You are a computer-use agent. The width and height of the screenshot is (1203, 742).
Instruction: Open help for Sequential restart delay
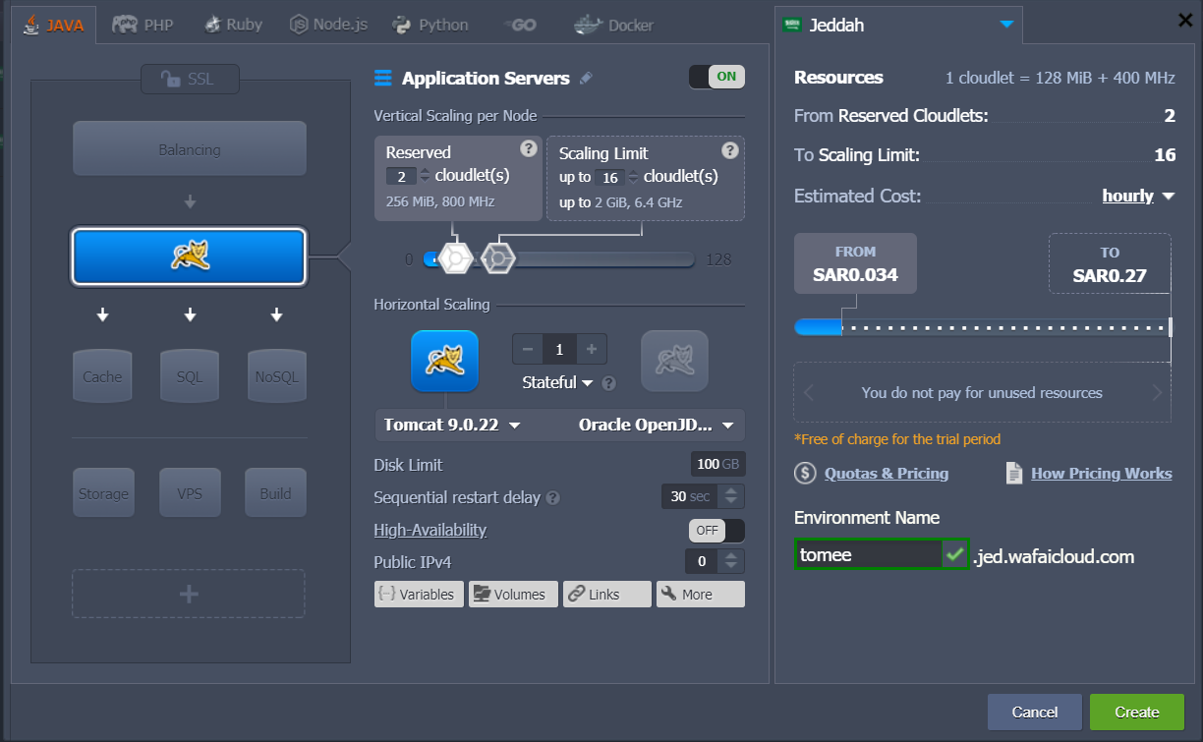tap(553, 498)
